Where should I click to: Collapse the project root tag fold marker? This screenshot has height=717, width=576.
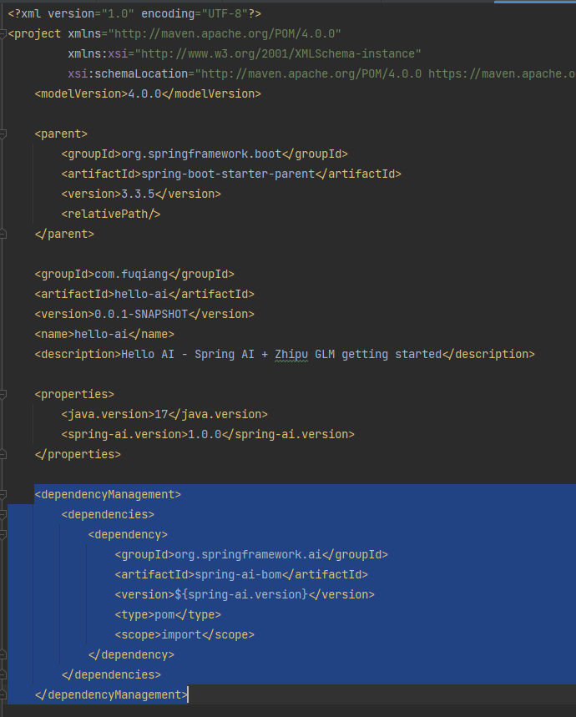pos(3,34)
